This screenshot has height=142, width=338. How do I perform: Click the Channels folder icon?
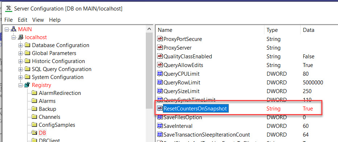click(34, 117)
